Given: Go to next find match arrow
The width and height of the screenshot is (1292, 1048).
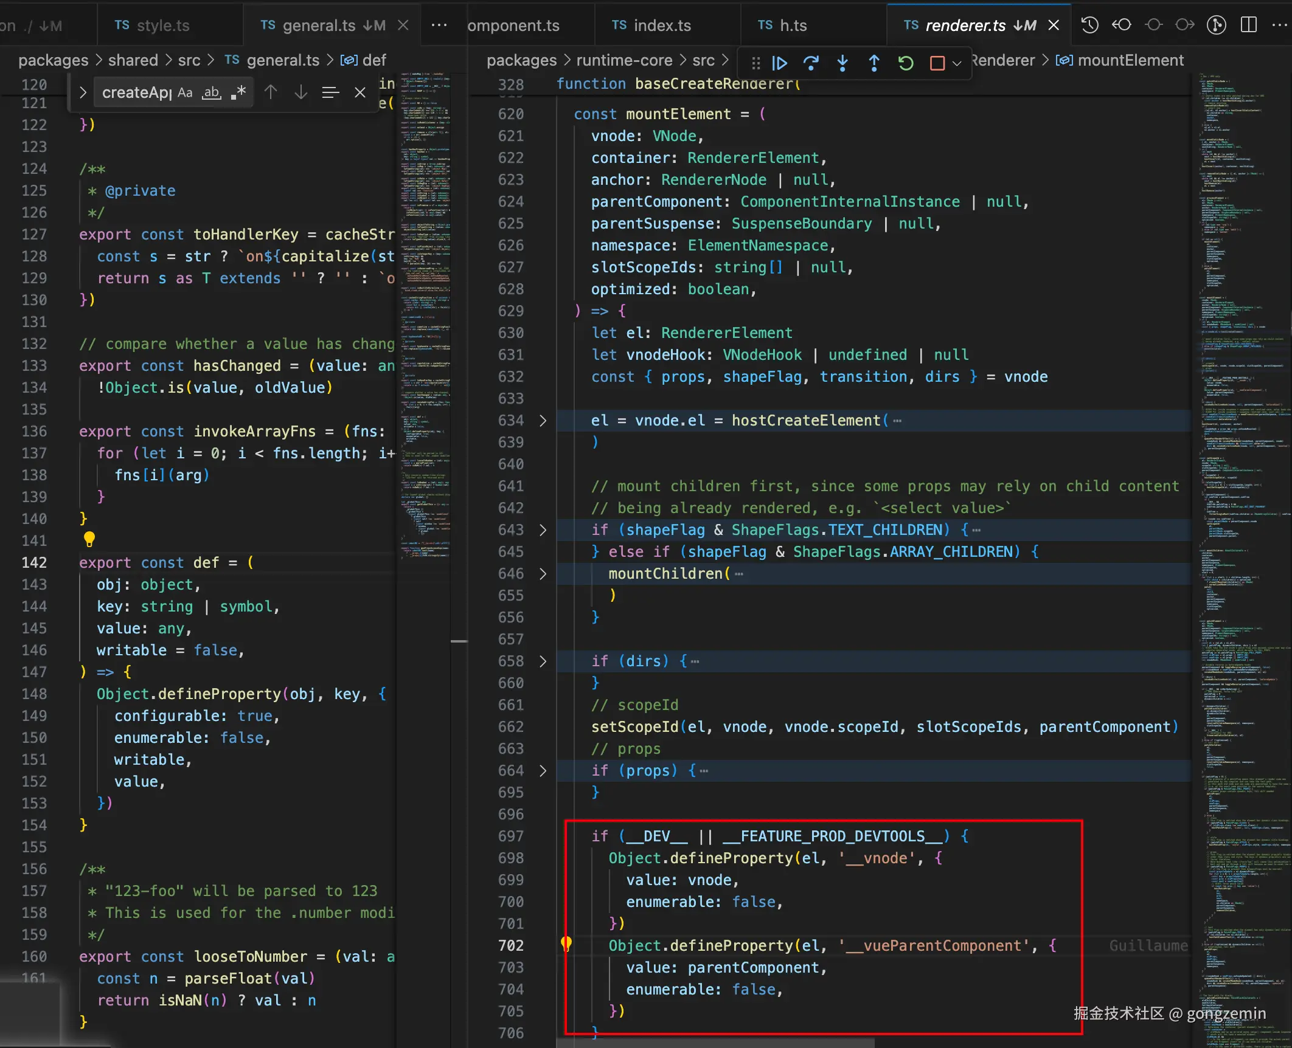Looking at the screenshot, I should [300, 92].
